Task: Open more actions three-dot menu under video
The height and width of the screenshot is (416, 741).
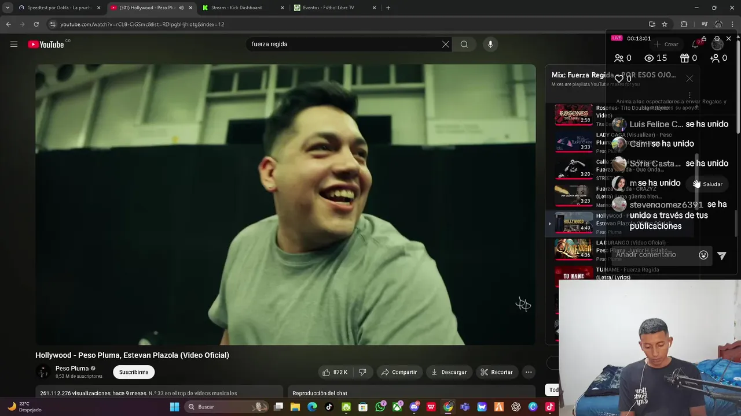Action: tap(529, 372)
